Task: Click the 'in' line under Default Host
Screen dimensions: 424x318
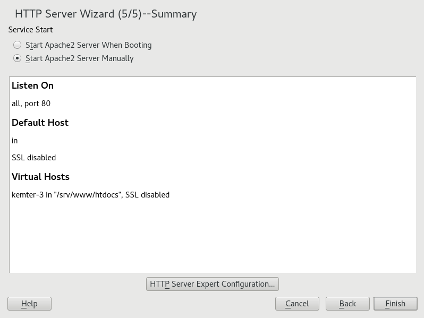Action: (15, 141)
